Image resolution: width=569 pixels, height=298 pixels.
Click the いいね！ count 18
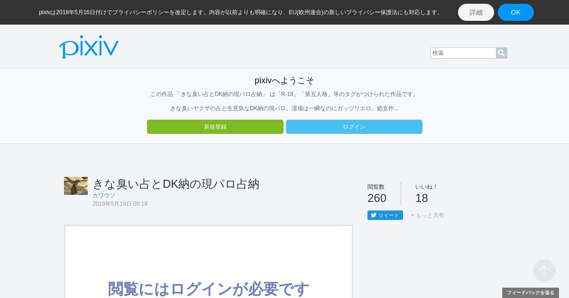click(x=422, y=198)
